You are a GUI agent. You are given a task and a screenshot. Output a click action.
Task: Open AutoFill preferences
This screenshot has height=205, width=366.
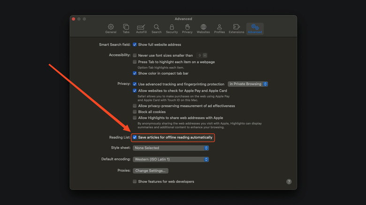point(141,29)
